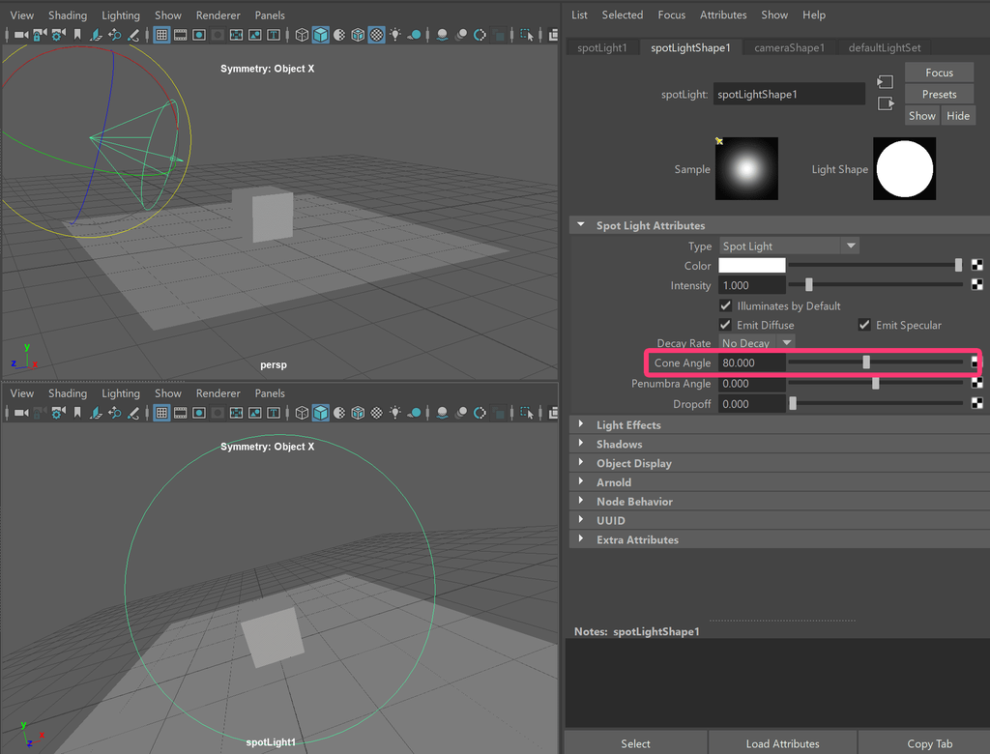Click Color attribute map checker button

(976, 265)
